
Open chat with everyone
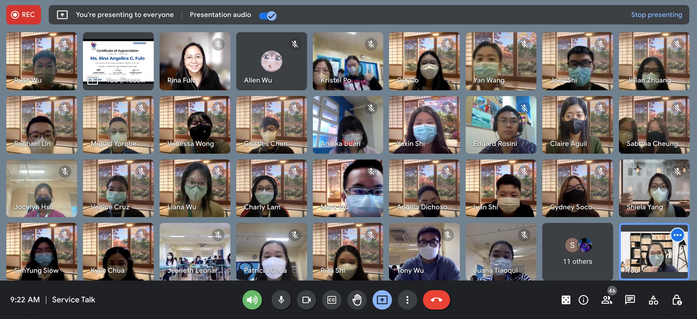tap(630, 300)
